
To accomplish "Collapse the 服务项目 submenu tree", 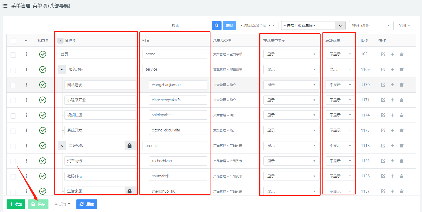I will (62, 70).
